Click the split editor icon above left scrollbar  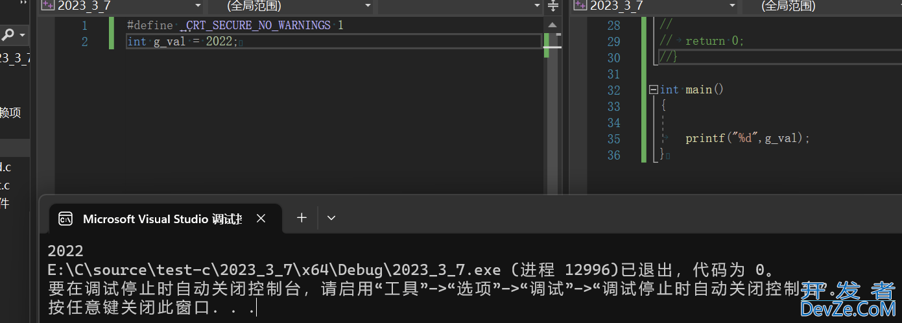[x=553, y=6]
